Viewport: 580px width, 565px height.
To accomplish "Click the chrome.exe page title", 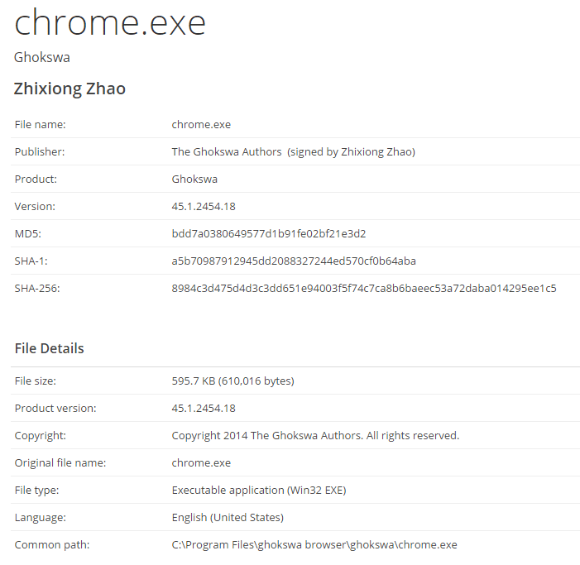I will [x=110, y=23].
